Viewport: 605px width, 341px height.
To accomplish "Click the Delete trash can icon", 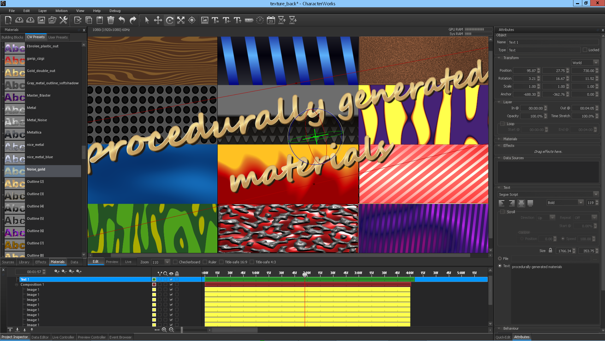I will pyautogui.click(x=110, y=21).
